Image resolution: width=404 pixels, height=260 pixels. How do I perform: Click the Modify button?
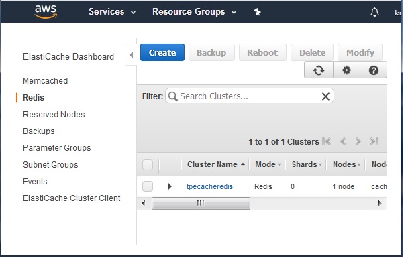pos(360,52)
